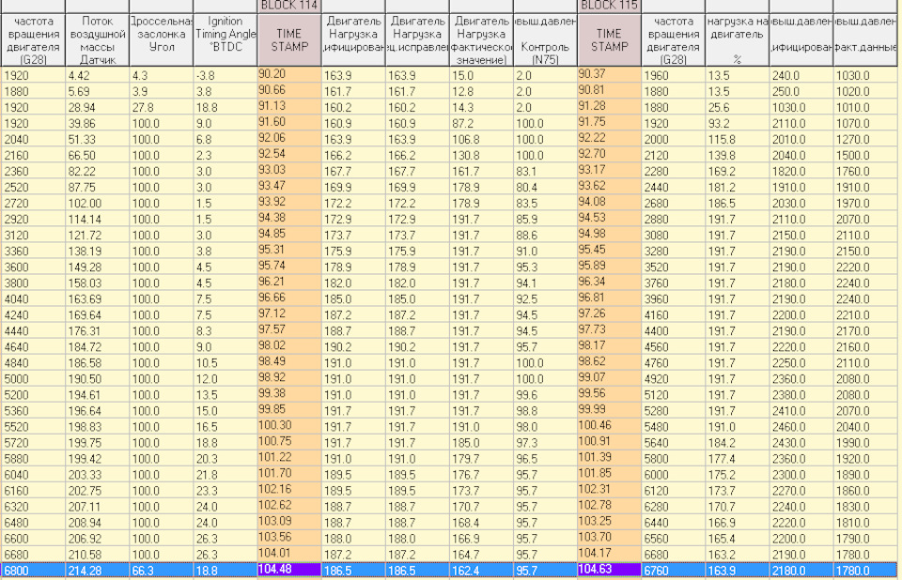Click the engine load percent 175.2
Image resolution: width=902 pixels, height=580 pixels.
737,475
